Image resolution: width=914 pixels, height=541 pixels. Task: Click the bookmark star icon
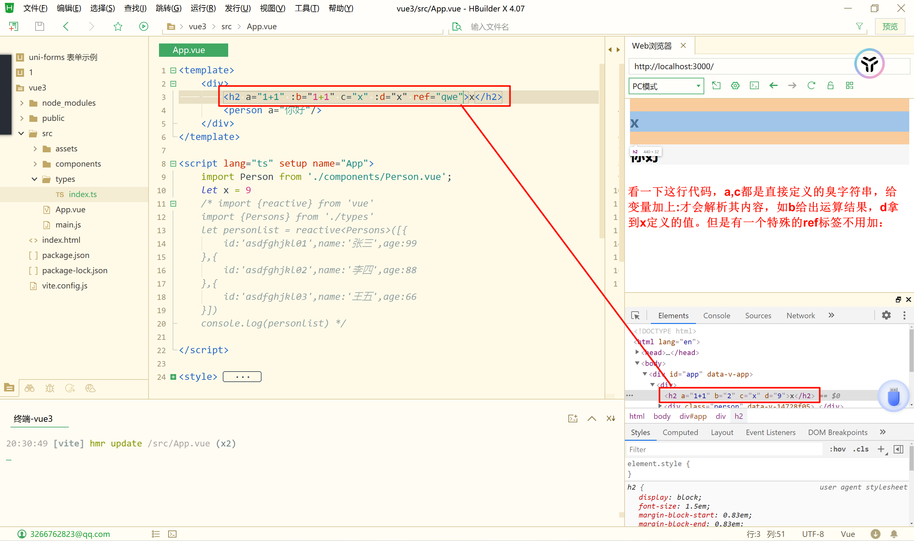click(x=118, y=26)
